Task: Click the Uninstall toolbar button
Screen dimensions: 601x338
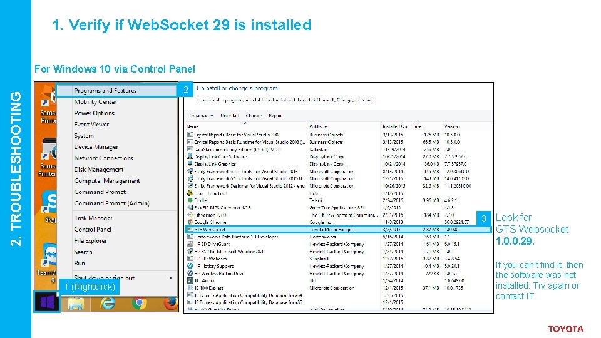Action: click(x=230, y=116)
